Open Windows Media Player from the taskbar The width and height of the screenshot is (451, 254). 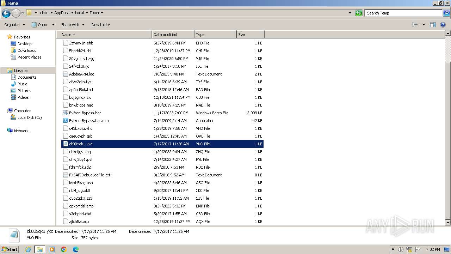[52, 249]
